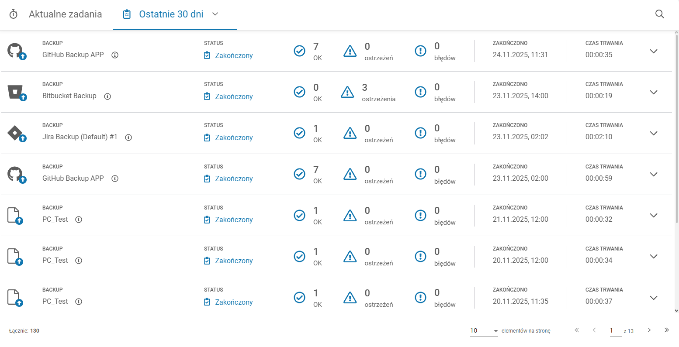The width and height of the screenshot is (679, 347).
Task: Expand the Jira Backup task details
Action: (x=654, y=133)
